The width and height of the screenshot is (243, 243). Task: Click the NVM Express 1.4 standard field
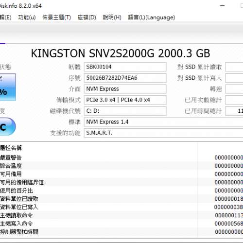[163, 122]
